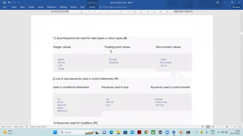Viewport: 243px width, 136px height.
Task: Open the References ribbon tab
Action: 52,7
